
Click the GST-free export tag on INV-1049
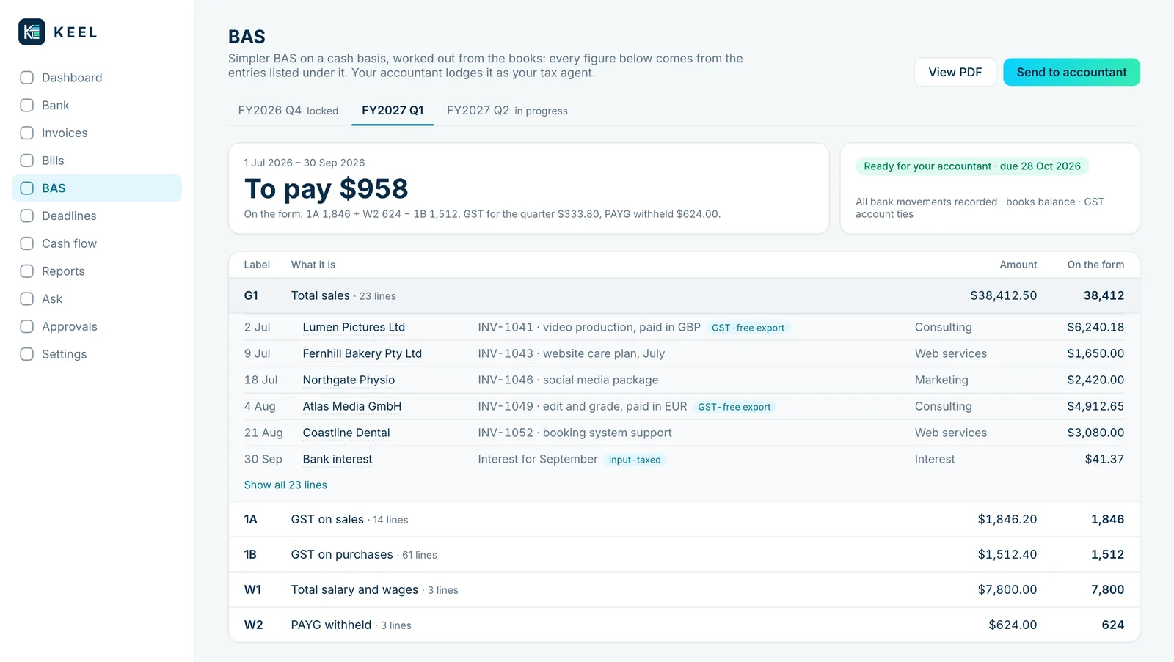coord(734,407)
